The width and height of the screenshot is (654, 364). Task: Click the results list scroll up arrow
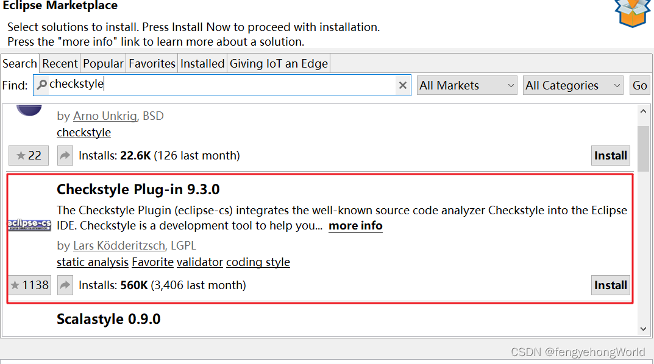pos(643,111)
